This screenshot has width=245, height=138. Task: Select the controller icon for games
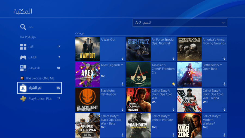tap(23, 57)
